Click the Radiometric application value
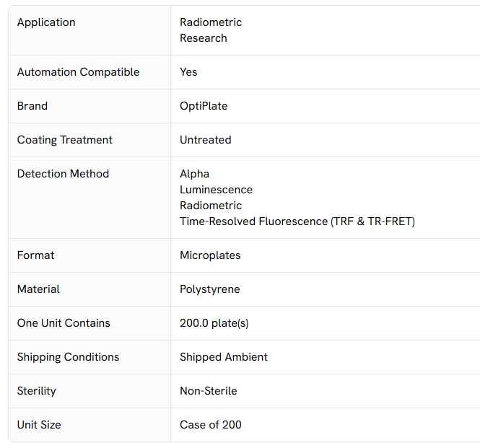The image size is (480, 448). pyautogui.click(x=211, y=22)
